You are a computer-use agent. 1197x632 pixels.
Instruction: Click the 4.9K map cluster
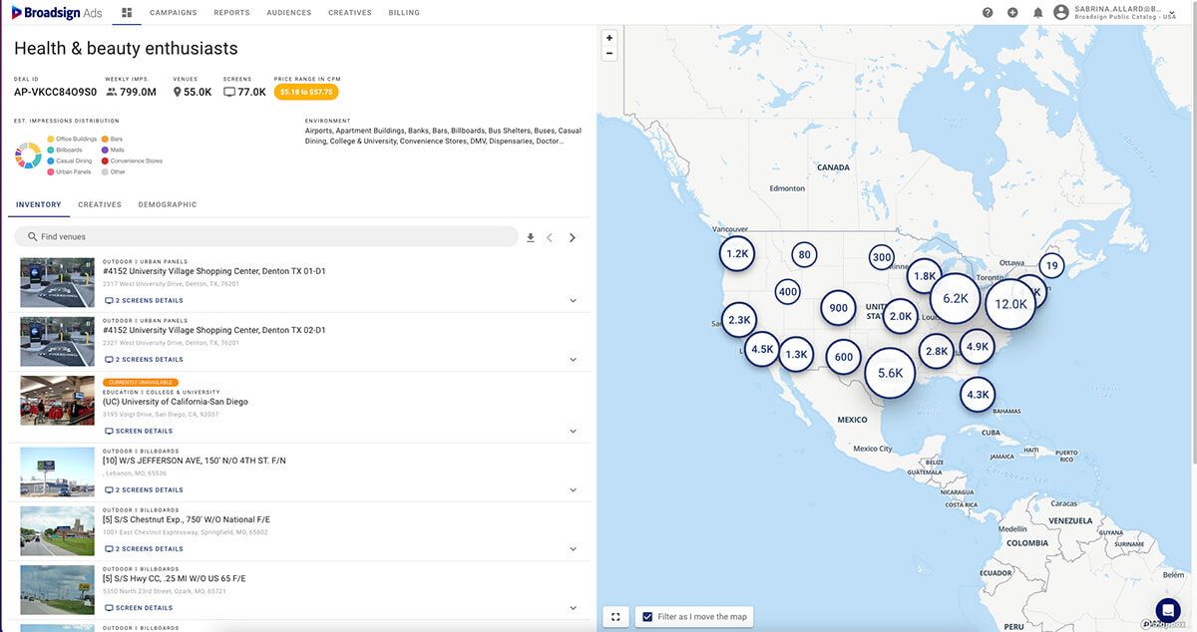(978, 346)
